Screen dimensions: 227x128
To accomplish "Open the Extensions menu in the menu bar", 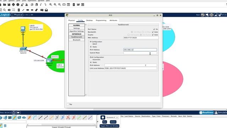I will coord(32,1).
